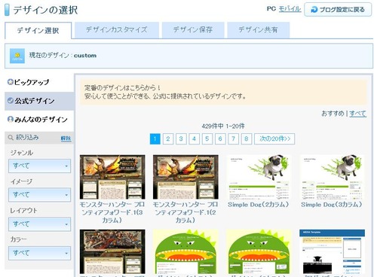Screen dimensions: 377x277
Task: Select ピックアップ in the sidebar
Action: [x=39, y=82]
